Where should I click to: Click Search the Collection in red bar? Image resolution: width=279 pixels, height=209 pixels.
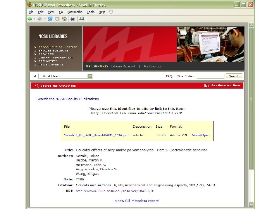(58, 86)
